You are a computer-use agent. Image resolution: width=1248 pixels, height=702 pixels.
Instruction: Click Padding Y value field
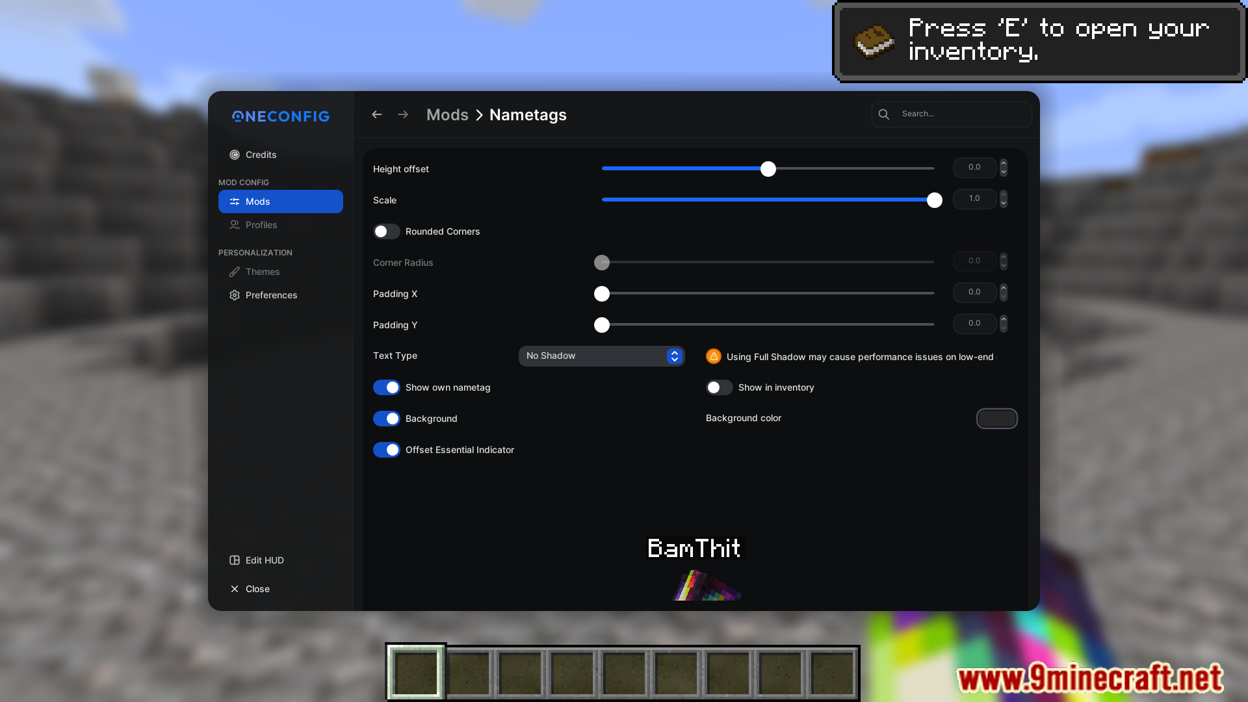pos(974,324)
